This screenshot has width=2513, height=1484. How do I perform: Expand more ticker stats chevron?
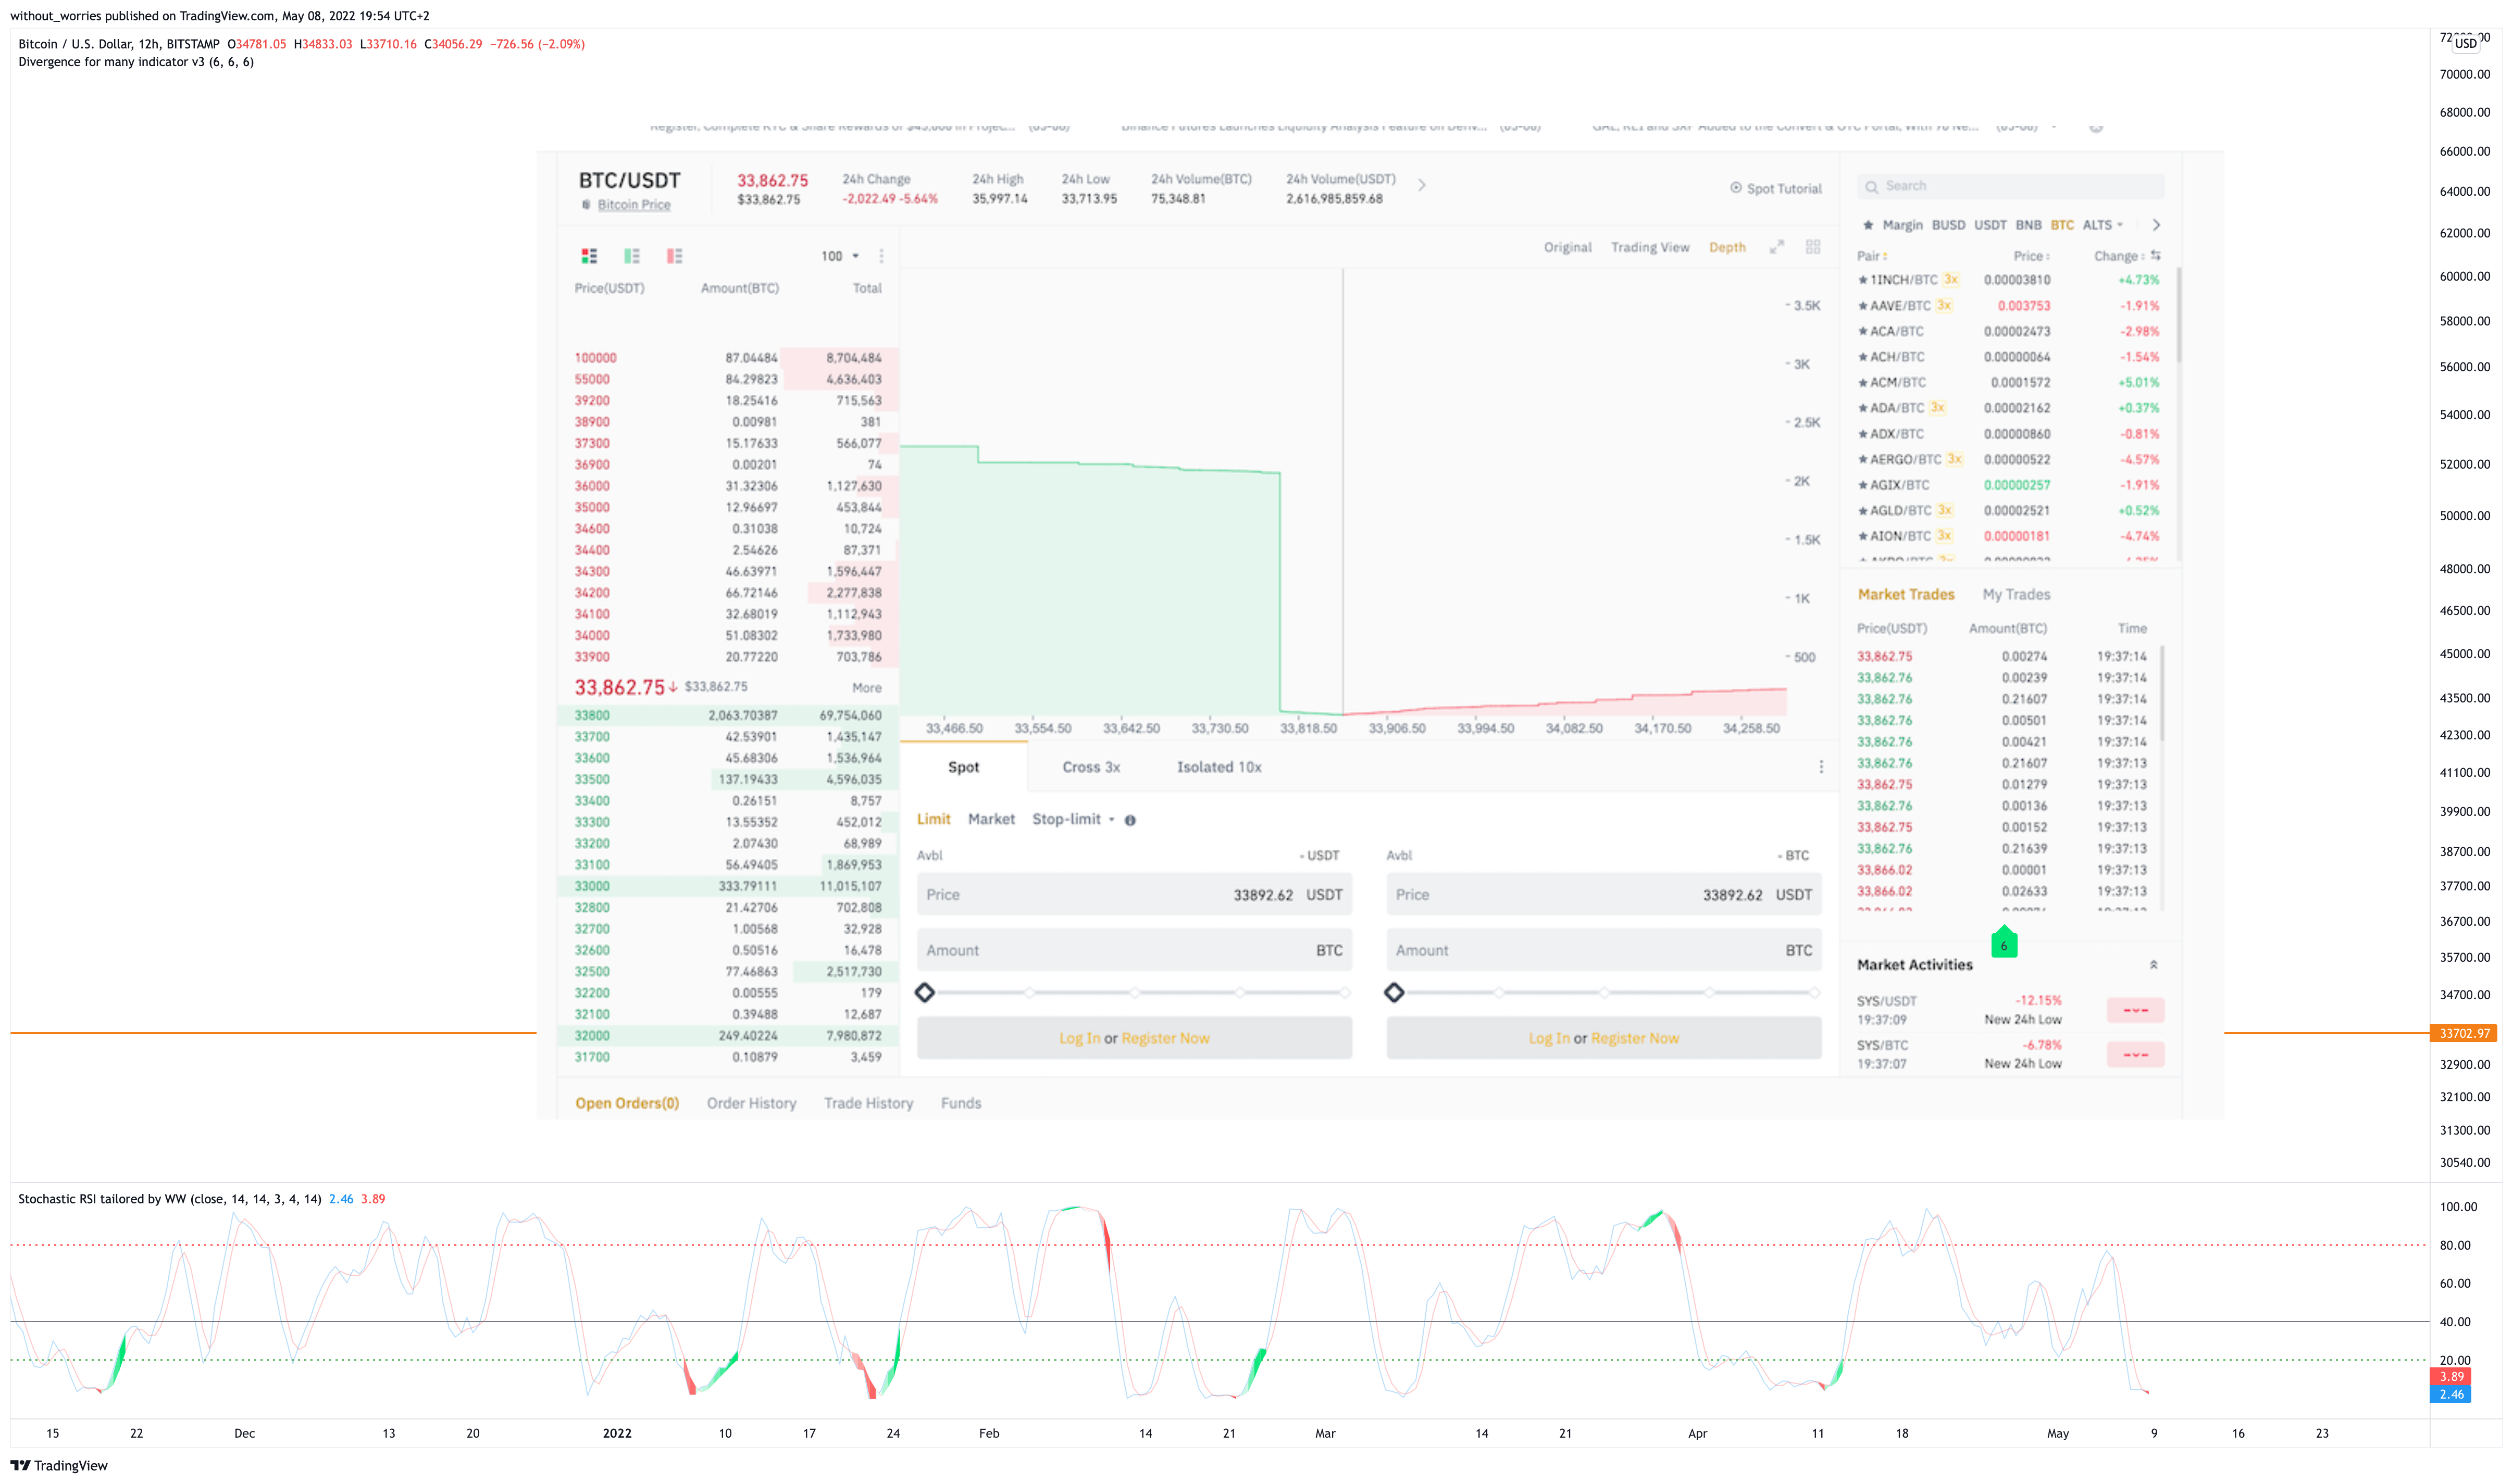point(1422,185)
